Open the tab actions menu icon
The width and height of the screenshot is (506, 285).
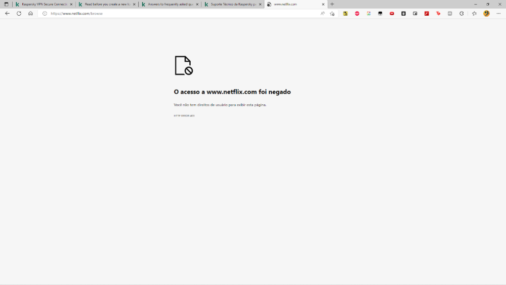pos(6,4)
